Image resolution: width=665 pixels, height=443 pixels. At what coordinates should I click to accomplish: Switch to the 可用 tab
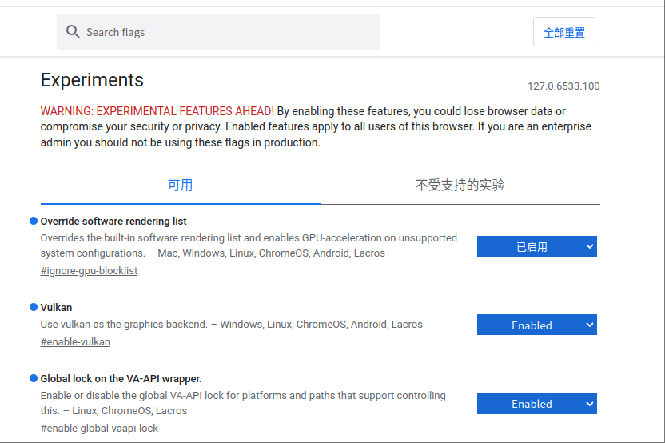click(181, 186)
